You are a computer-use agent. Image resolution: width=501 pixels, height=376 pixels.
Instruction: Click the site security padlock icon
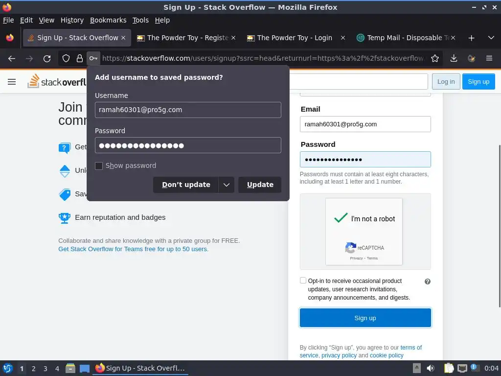coord(80,59)
